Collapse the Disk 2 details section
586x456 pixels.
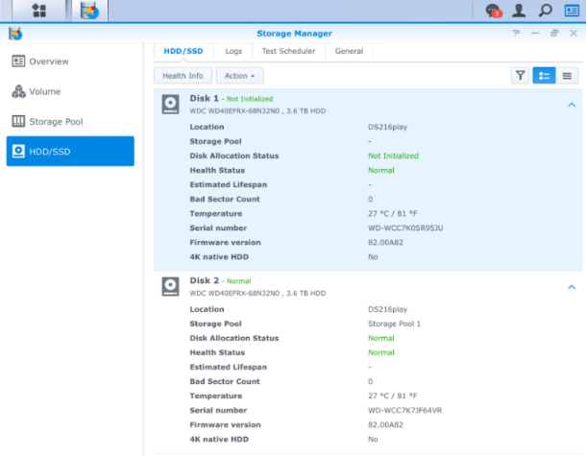[x=571, y=287]
